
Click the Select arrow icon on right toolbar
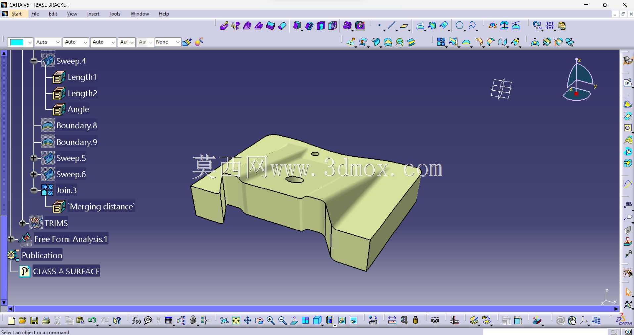[628, 292]
